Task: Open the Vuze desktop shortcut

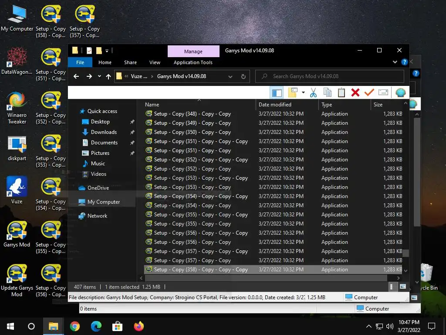Action: [17, 191]
